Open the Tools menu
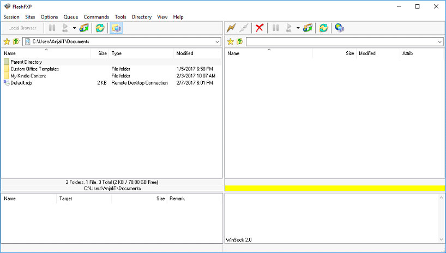Image resolution: width=446 pixels, height=253 pixels. 120,17
